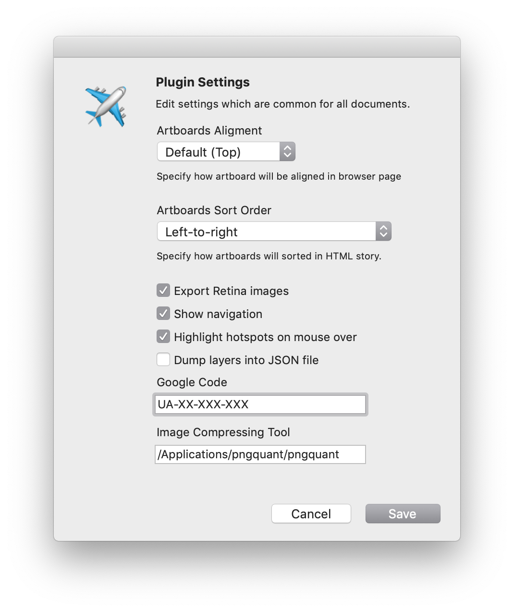
Task: Click the up-down arrows of the Default (Top) popup
Action: pyautogui.click(x=287, y=152)
